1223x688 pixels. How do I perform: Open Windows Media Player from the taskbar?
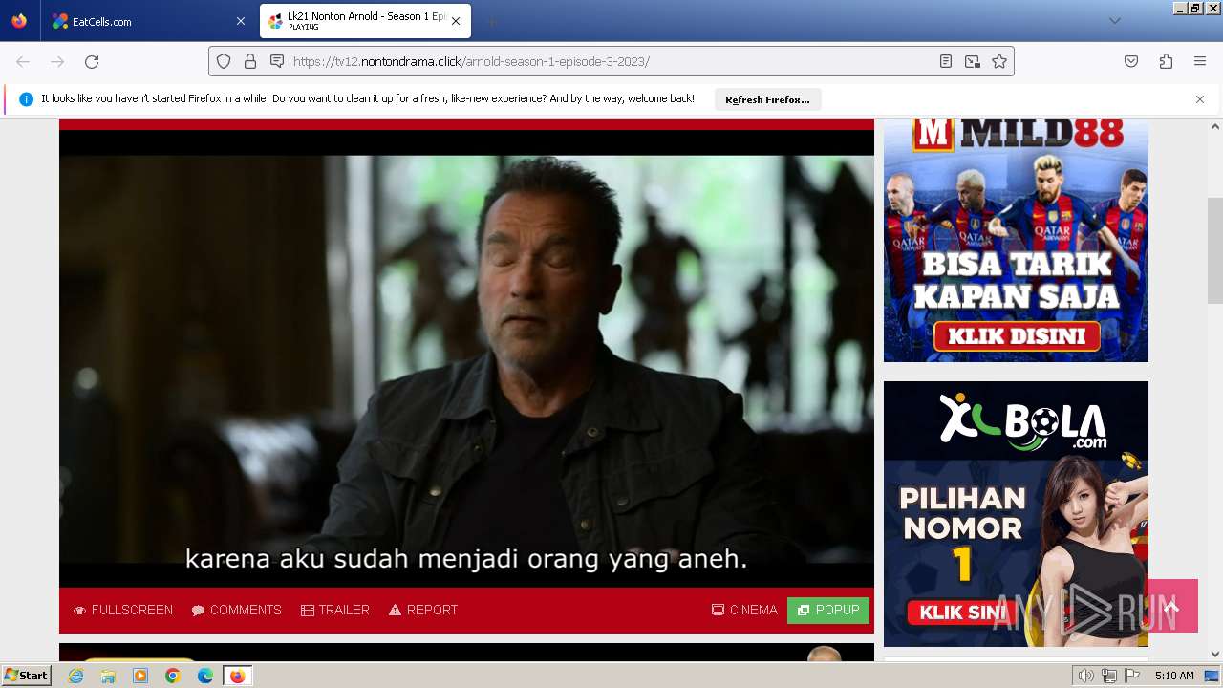click(140, 676)
